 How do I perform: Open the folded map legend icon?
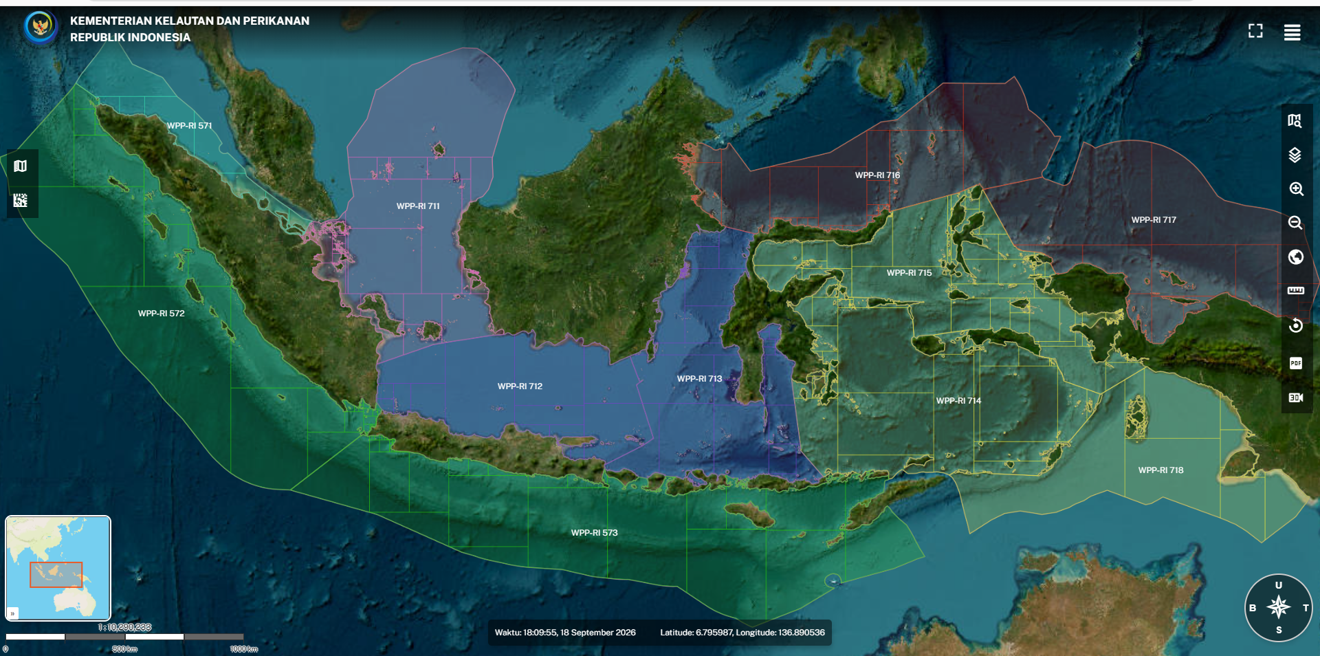[x=20, y=166]
